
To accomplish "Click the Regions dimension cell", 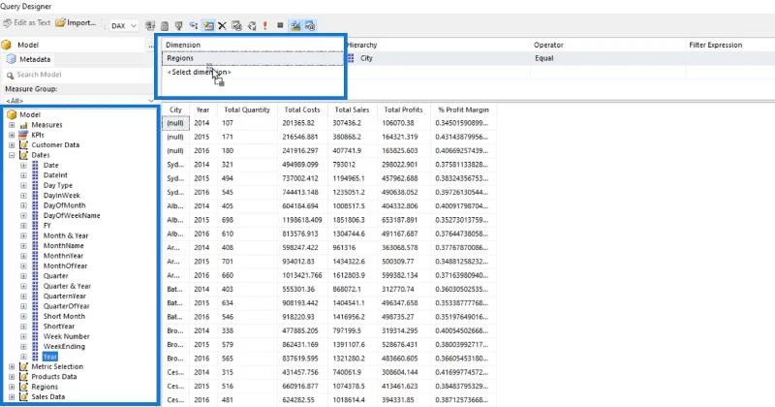I will click(253, 58).
